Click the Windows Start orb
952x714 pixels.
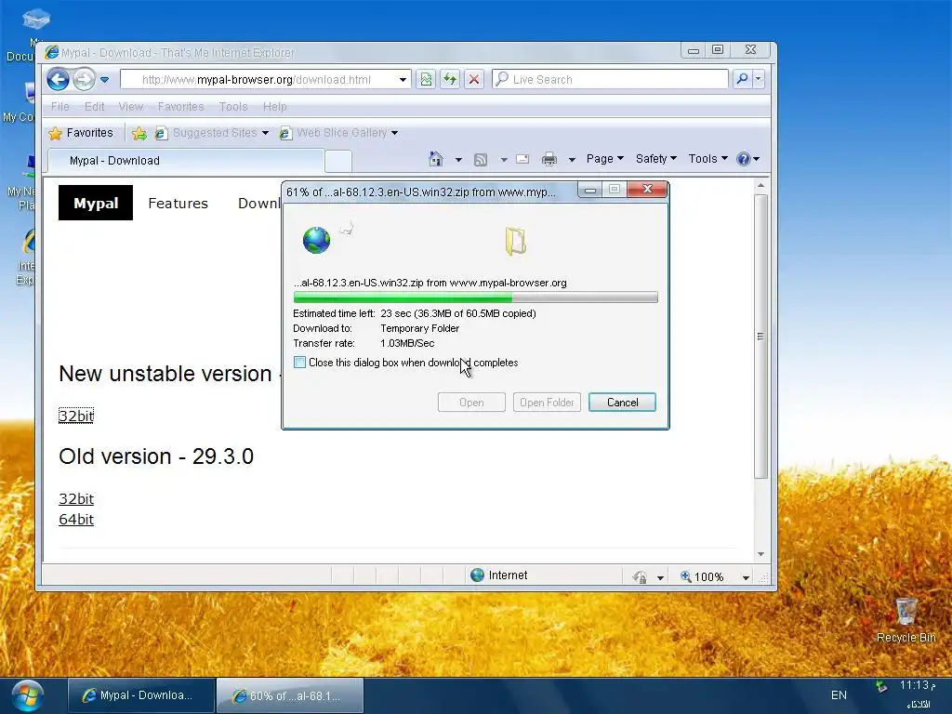click(x=27, y=695)
